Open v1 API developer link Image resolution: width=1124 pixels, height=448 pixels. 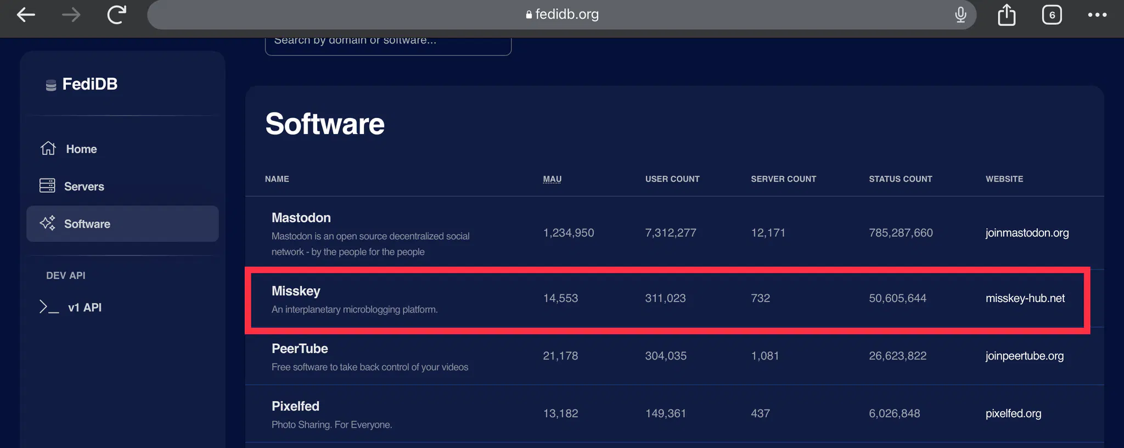click(x=84, y=307)
